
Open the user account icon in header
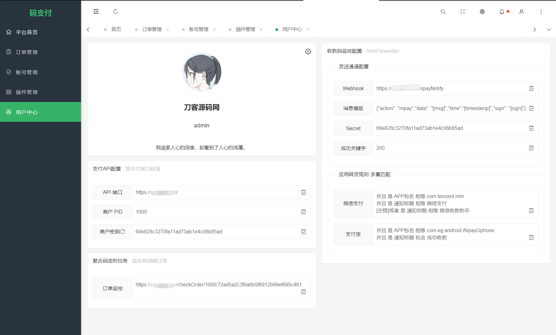(522, 11)
